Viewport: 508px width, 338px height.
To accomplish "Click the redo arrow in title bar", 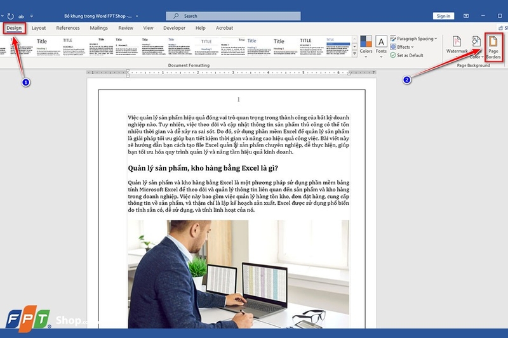I will [x=10, y=15].
